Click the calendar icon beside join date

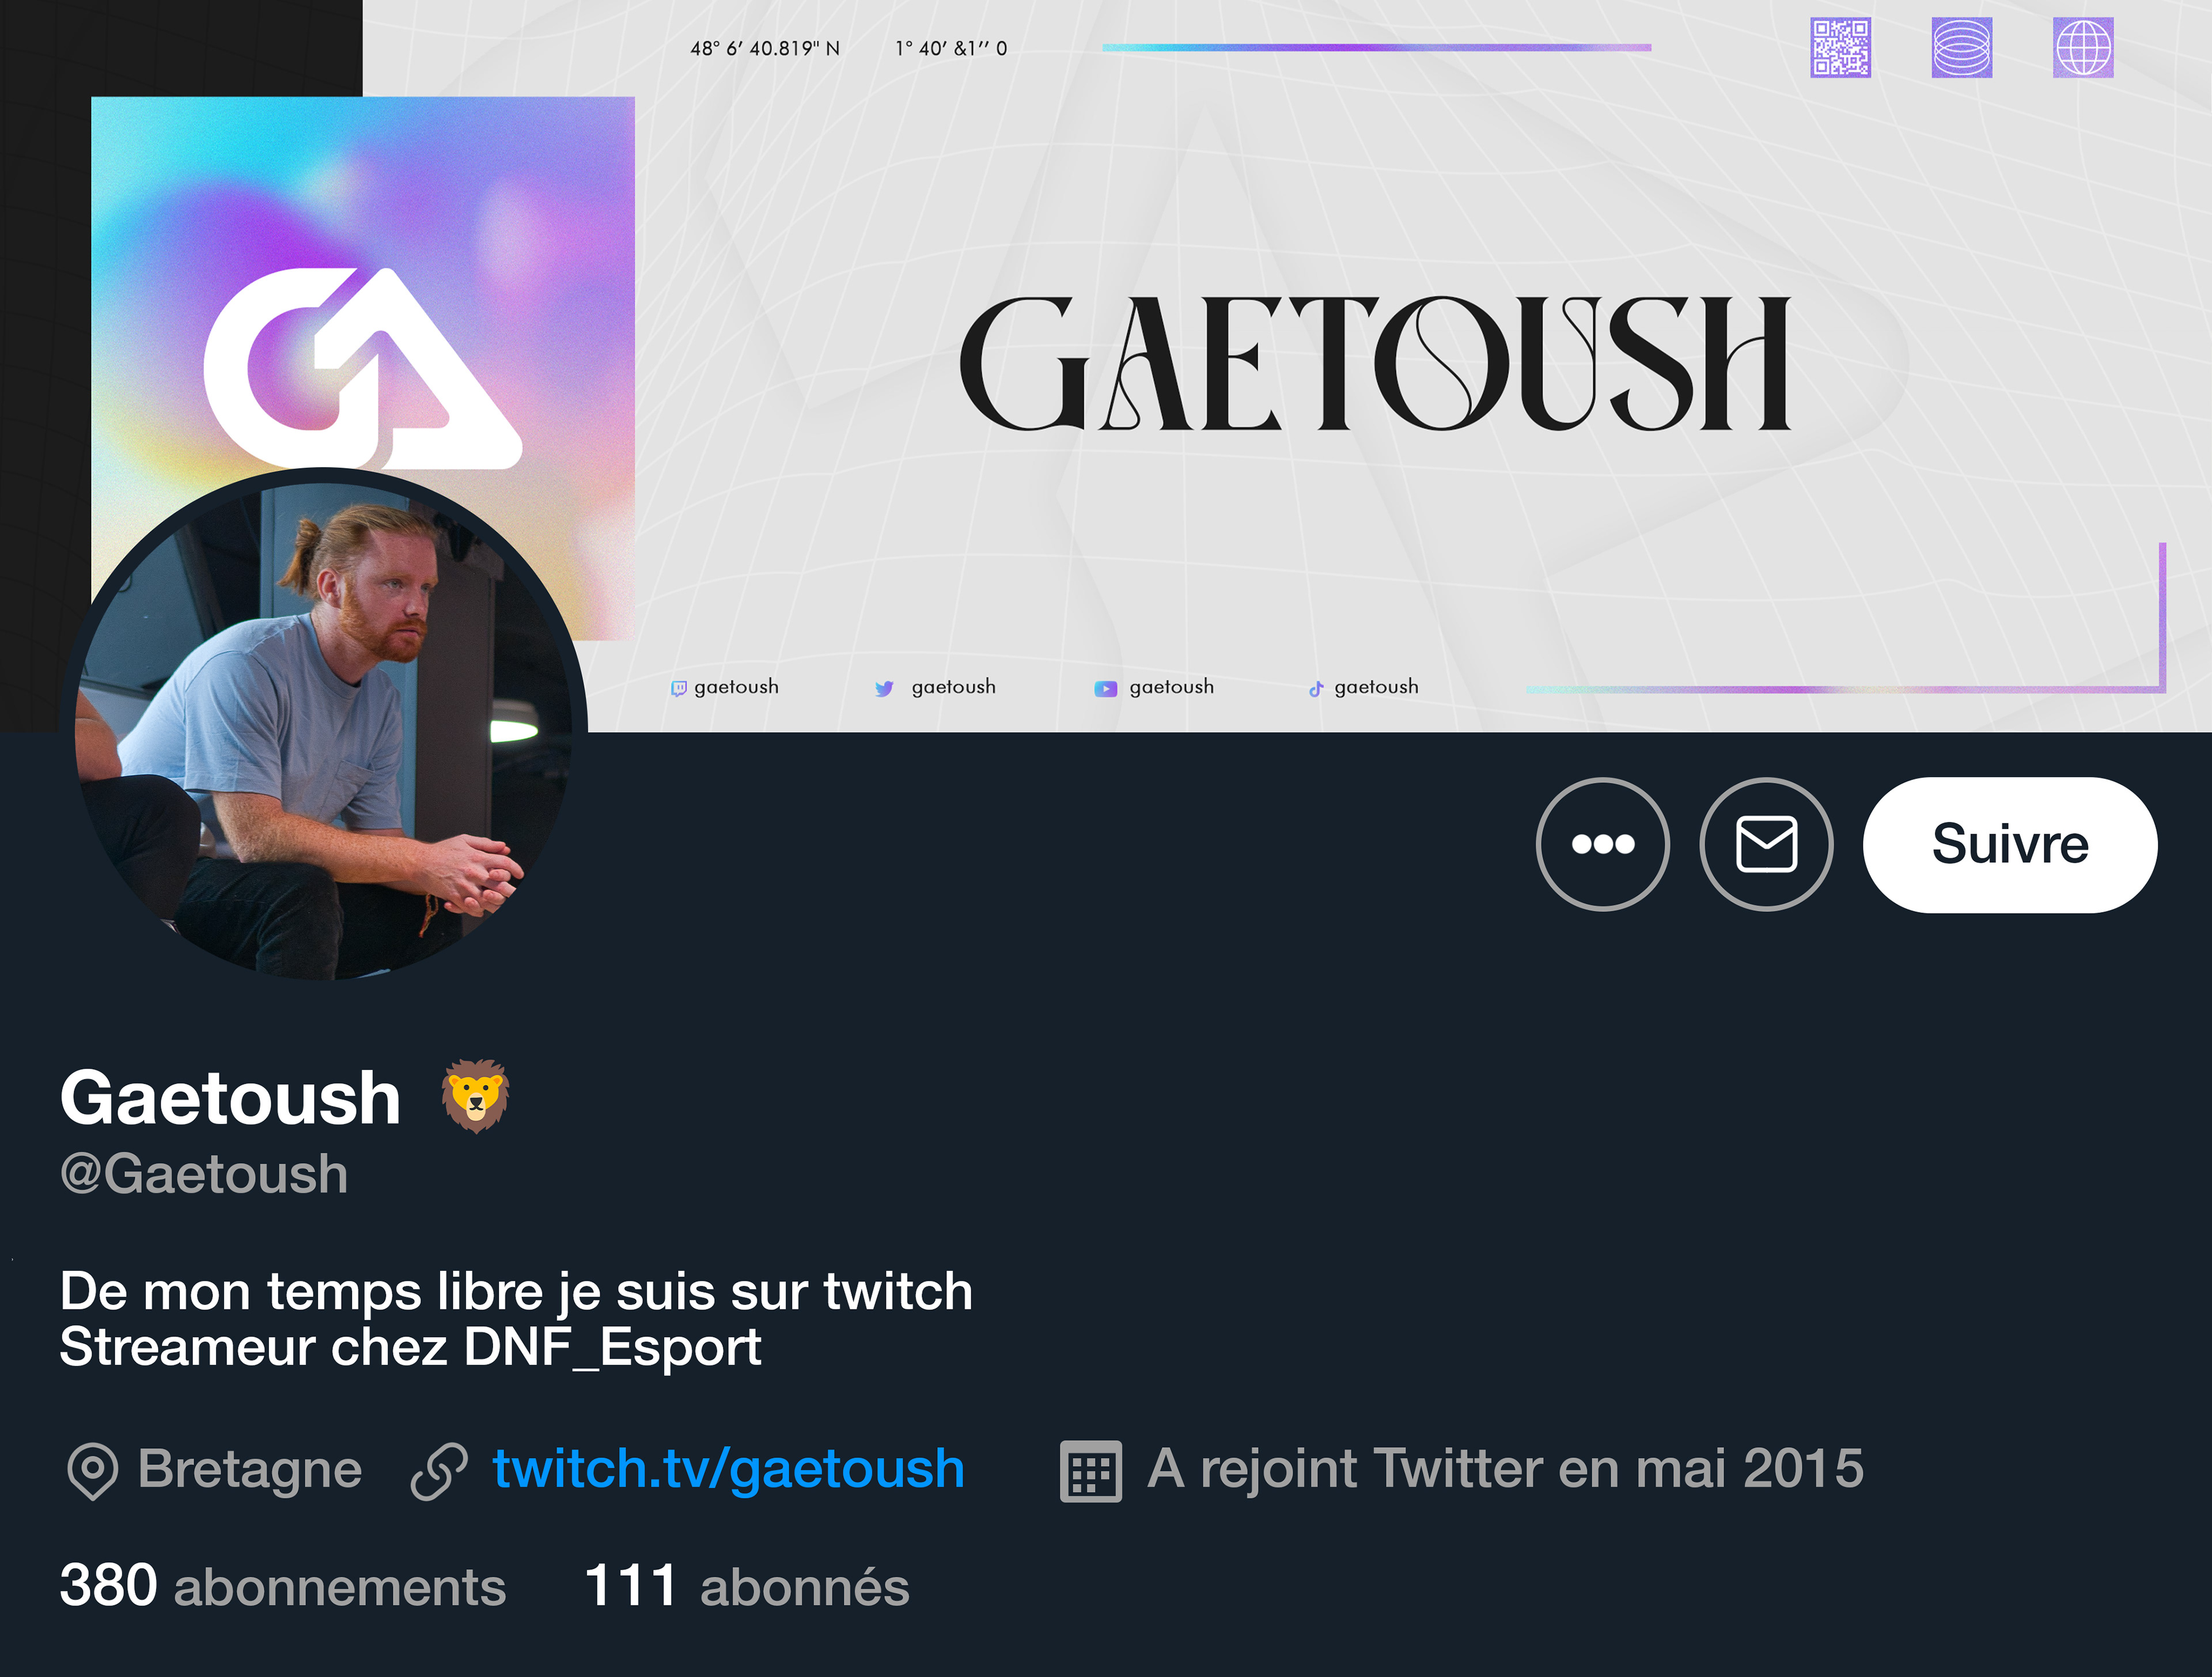[1090, 1471]
